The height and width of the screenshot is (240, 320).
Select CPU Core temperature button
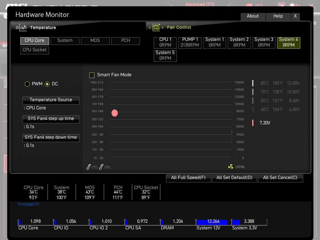click(34, 41)
